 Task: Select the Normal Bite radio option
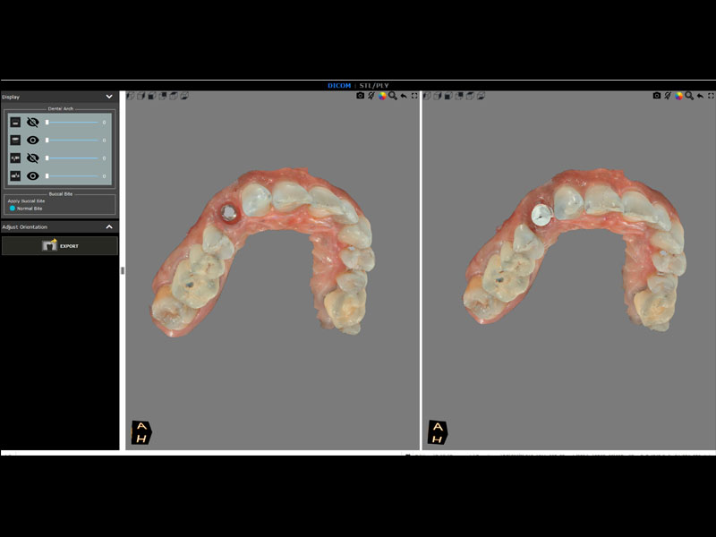(13, 209)
